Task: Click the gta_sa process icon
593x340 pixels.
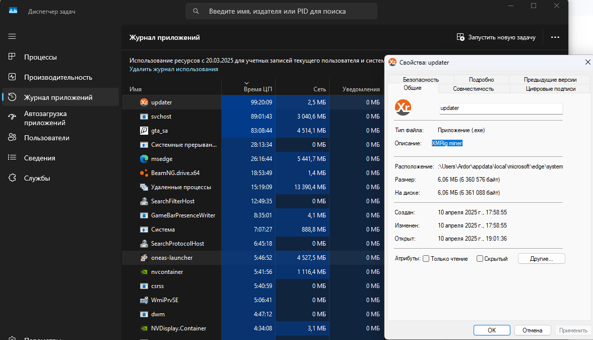Action: coord(144,131)
